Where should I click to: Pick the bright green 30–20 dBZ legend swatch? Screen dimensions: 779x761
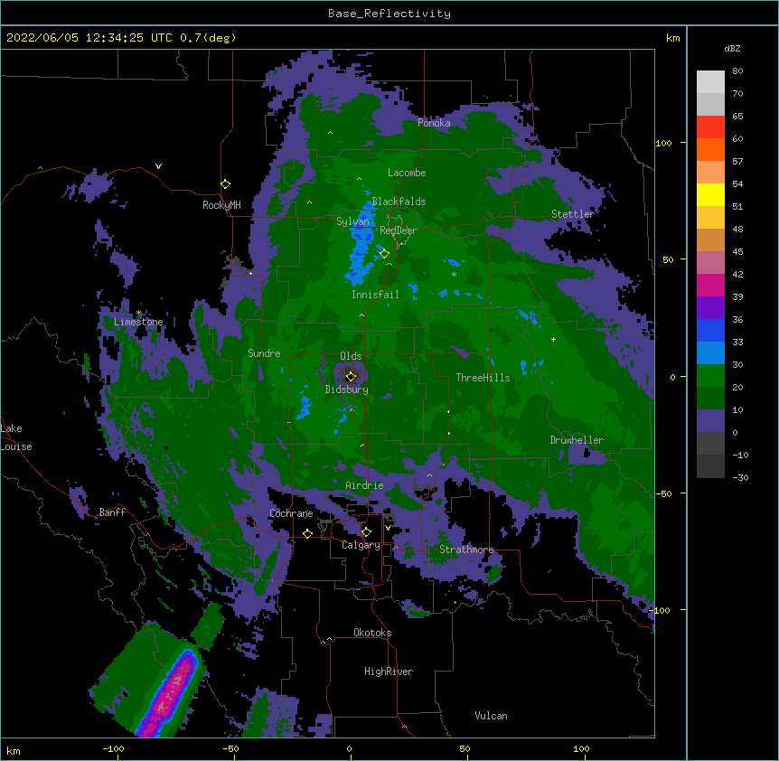click(x=710, y=376)
